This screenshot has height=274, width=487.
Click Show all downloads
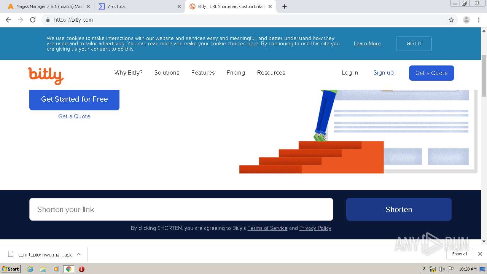pos(460,254)
